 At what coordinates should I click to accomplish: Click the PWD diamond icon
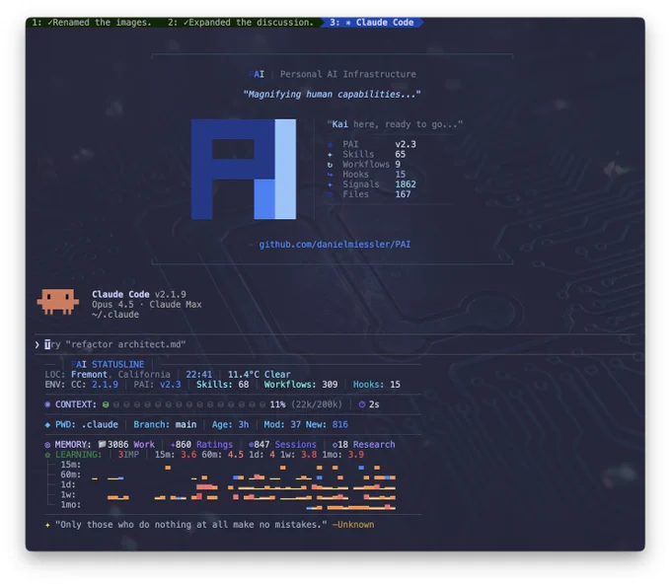[x=47, y=424]
